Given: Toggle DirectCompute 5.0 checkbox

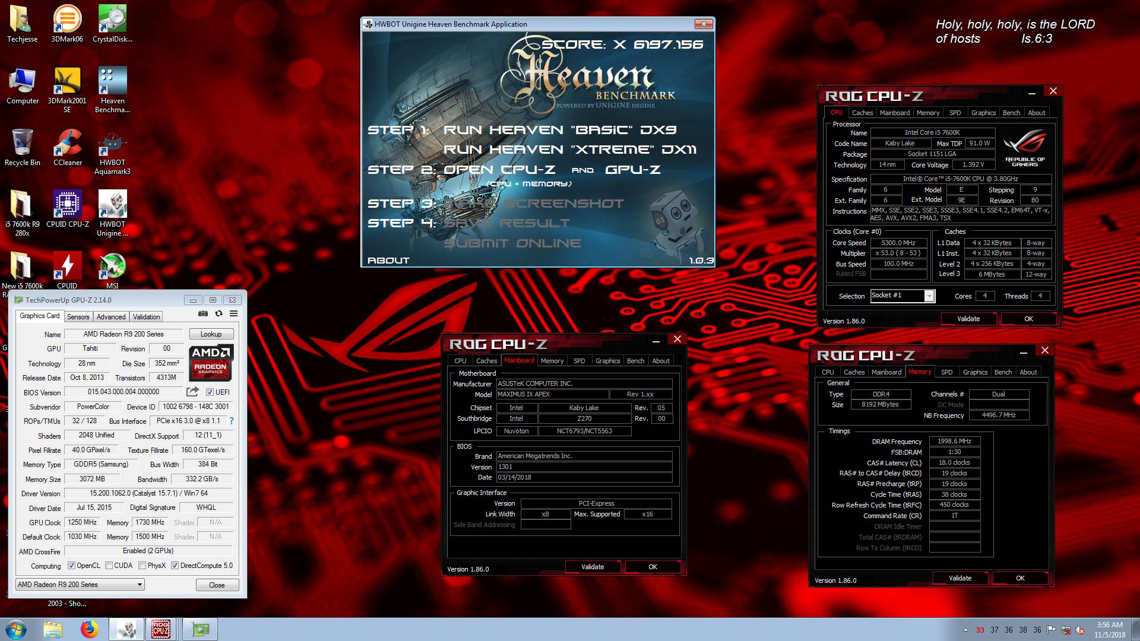Looking at the screenshot, I should [x=175, y=566].
